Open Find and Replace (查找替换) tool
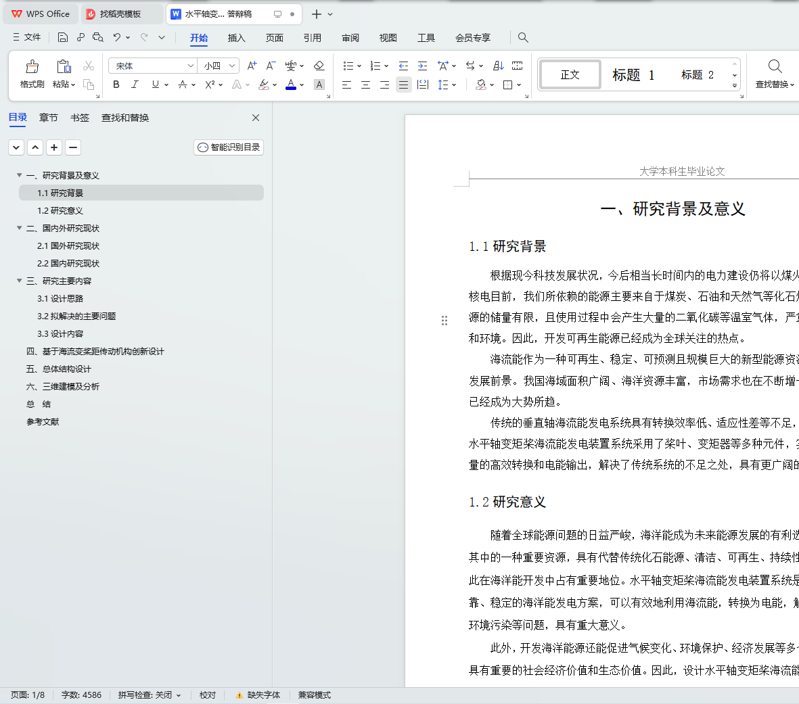799x704 pixels. click(775, 74)
